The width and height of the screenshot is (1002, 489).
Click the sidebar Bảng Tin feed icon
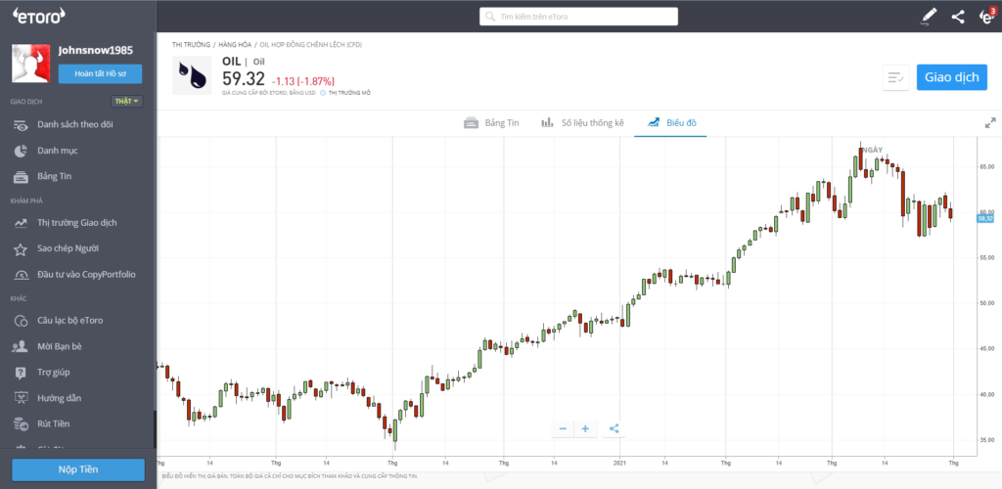coord(22,177)
